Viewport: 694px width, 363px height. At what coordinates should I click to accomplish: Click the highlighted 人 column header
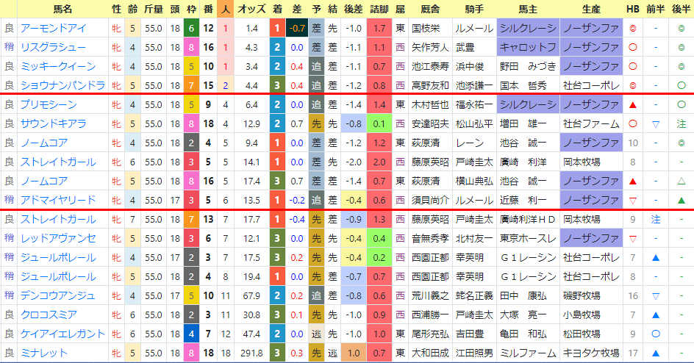pos(226,9)
